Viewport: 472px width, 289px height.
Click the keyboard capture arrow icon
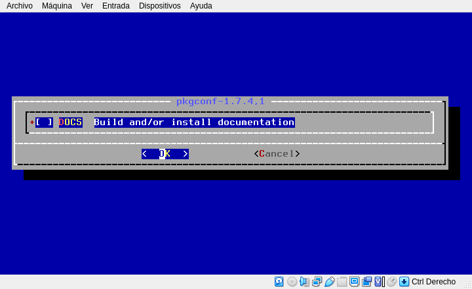404,282
